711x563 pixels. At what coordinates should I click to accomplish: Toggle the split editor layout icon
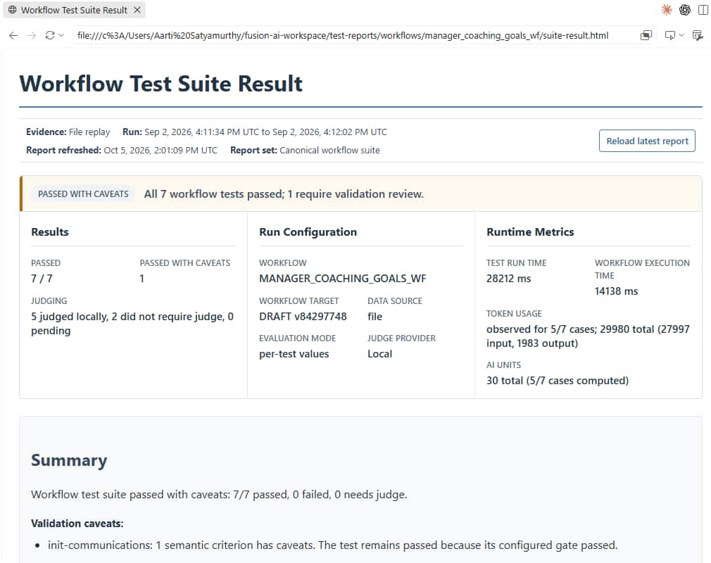point(703,10)
